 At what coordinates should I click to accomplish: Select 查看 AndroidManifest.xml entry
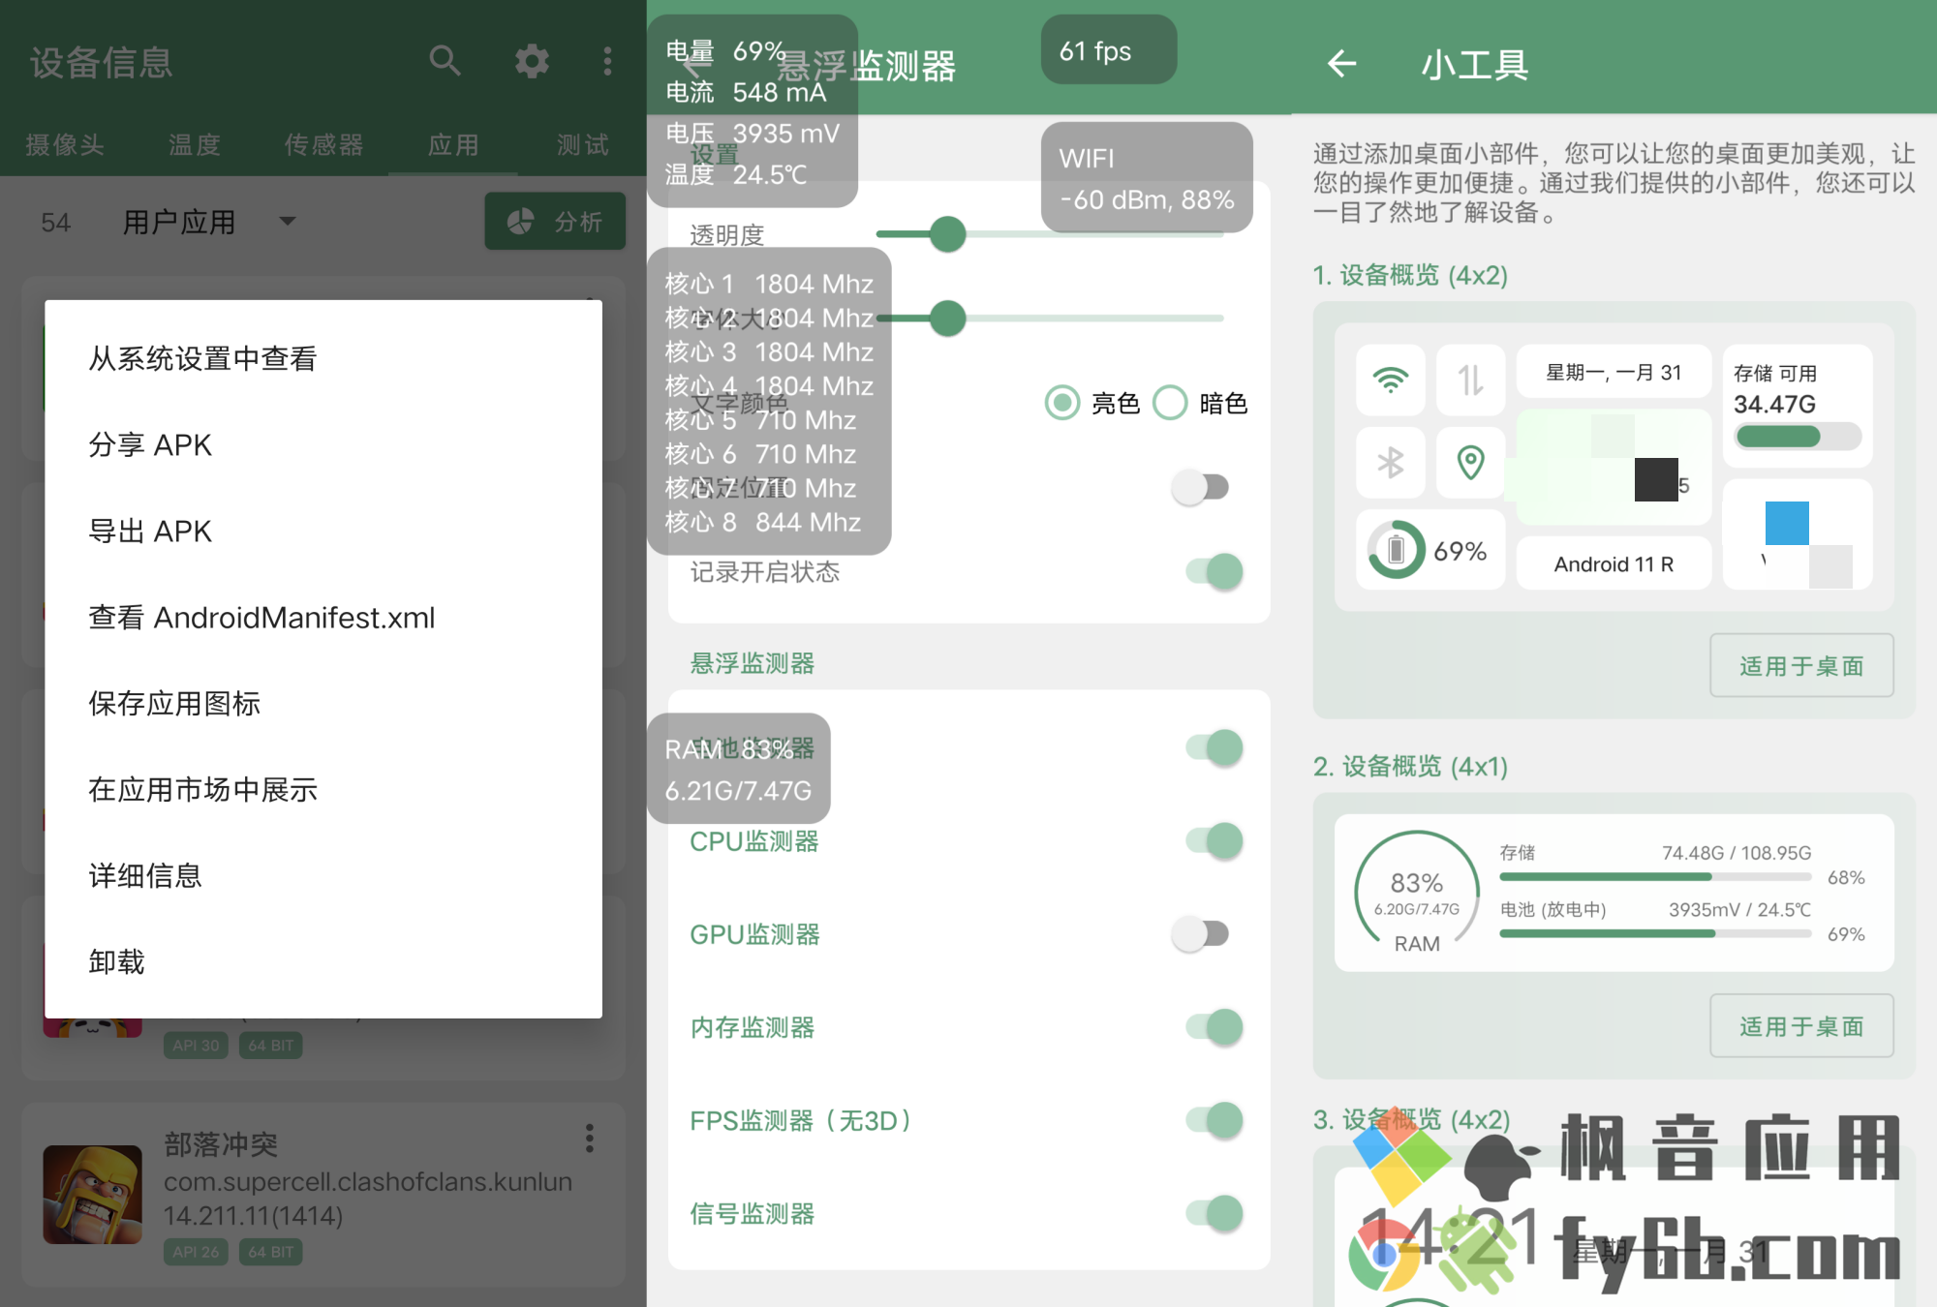[x=323, y=617]
